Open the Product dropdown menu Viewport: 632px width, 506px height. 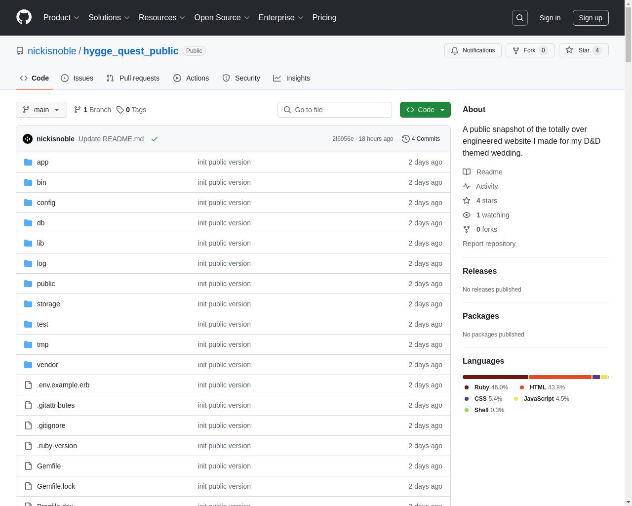pos(61,18)
